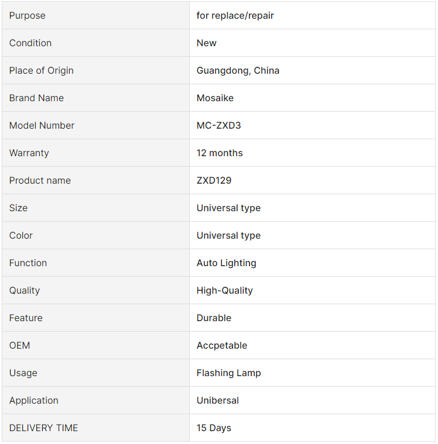
Task: Select product name ZXD129
Action: 214,180
